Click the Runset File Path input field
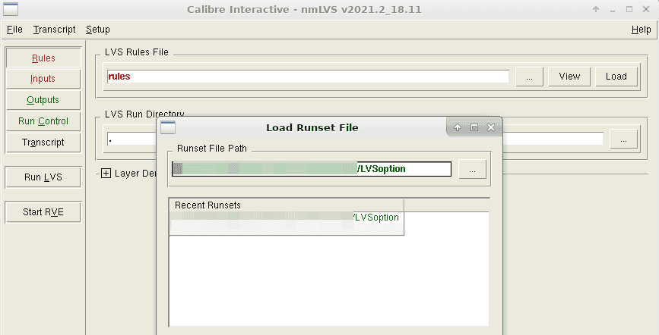The height and width of the screenshot is (335, 659). pyautogui.click(x=312, y=169)
